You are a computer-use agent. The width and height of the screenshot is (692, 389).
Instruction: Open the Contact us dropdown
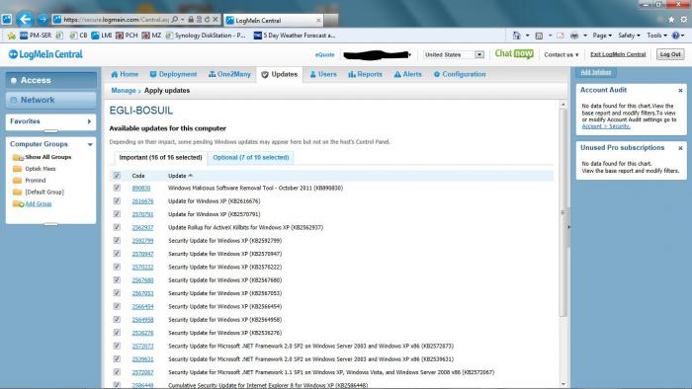point(561,54)
